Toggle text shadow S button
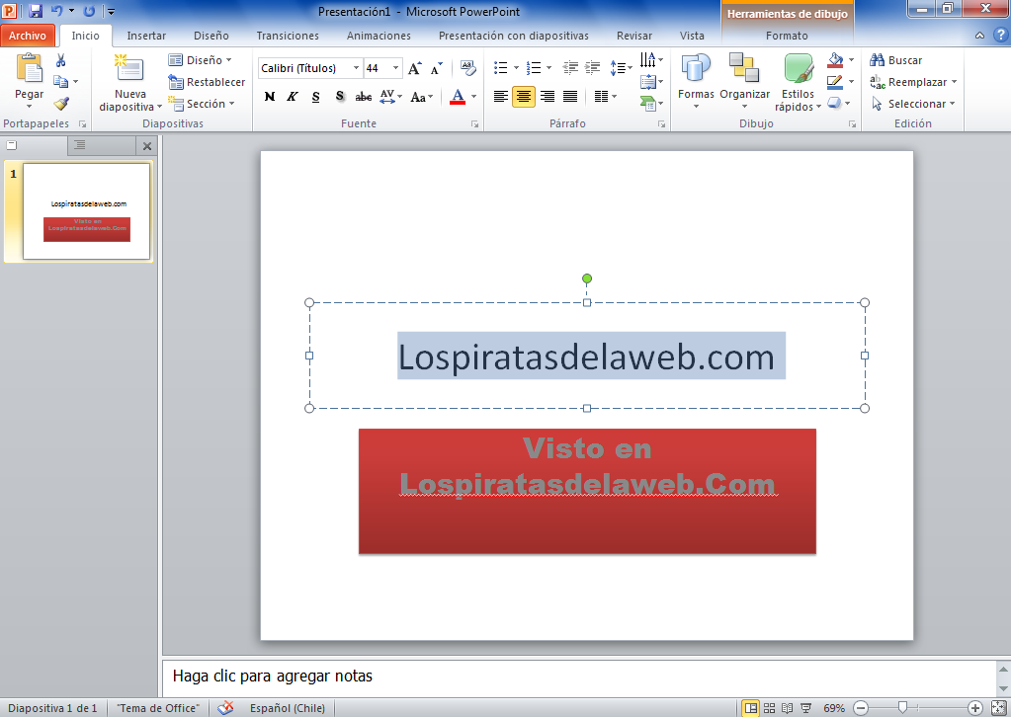This screenshot has width=1011, height=717. (x=339, y=97)
